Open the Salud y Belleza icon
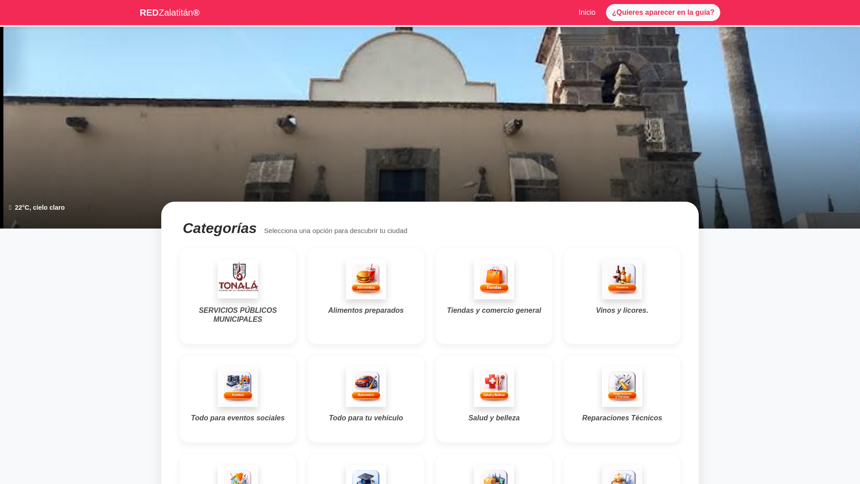Viewport: 860px width, 484px height. point(494,386)
